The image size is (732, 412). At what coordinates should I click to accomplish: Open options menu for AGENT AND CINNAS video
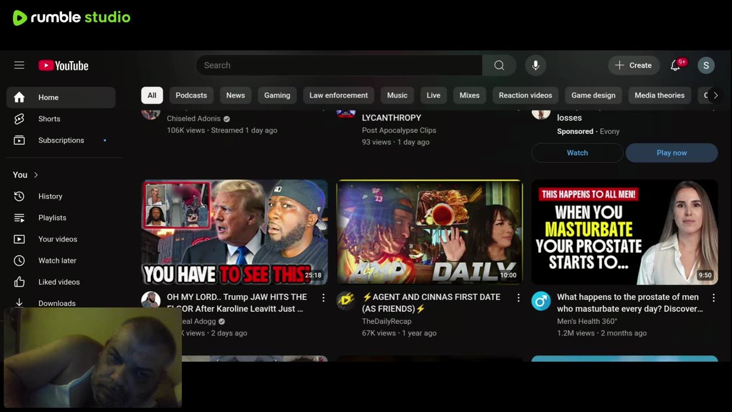518,298
